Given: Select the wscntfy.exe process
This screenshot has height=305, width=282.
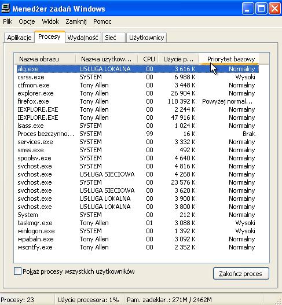Looking at the screenshot, I should point(138,247).
